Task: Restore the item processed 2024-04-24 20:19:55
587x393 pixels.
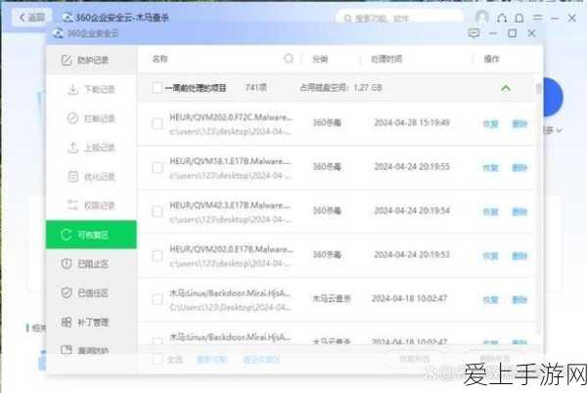Action: (x=490, y=168)
